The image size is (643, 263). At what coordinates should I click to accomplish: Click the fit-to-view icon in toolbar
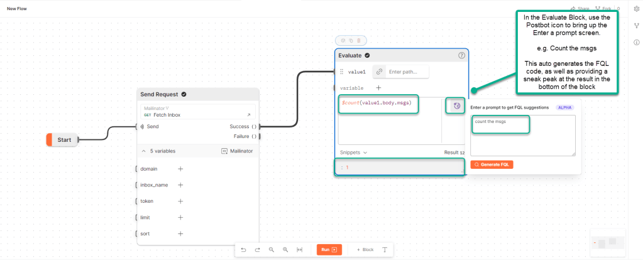click(300, 250)
